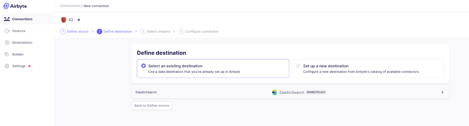The image size is (469, 126).
Task: Click the S3 red bucket icon
Action: tap(64, 20)
